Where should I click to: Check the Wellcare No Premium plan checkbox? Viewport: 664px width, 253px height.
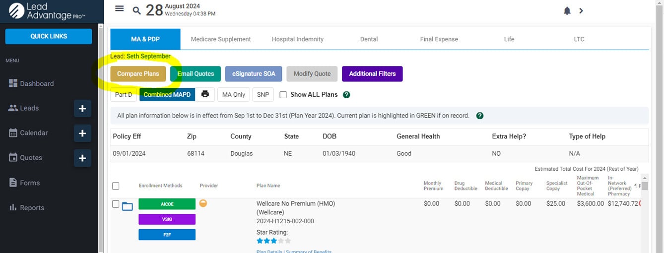coord(116,204)
